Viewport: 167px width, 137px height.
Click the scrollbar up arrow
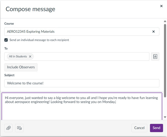tap(165, 21)
